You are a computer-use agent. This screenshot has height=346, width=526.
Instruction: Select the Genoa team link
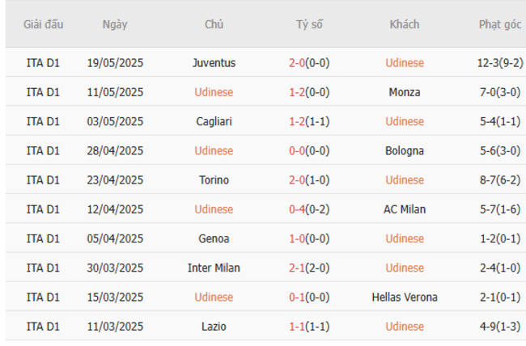[x=214, y=238]
